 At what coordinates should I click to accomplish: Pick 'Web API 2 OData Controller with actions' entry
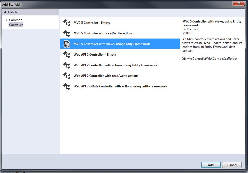click(x=120, y=86)
